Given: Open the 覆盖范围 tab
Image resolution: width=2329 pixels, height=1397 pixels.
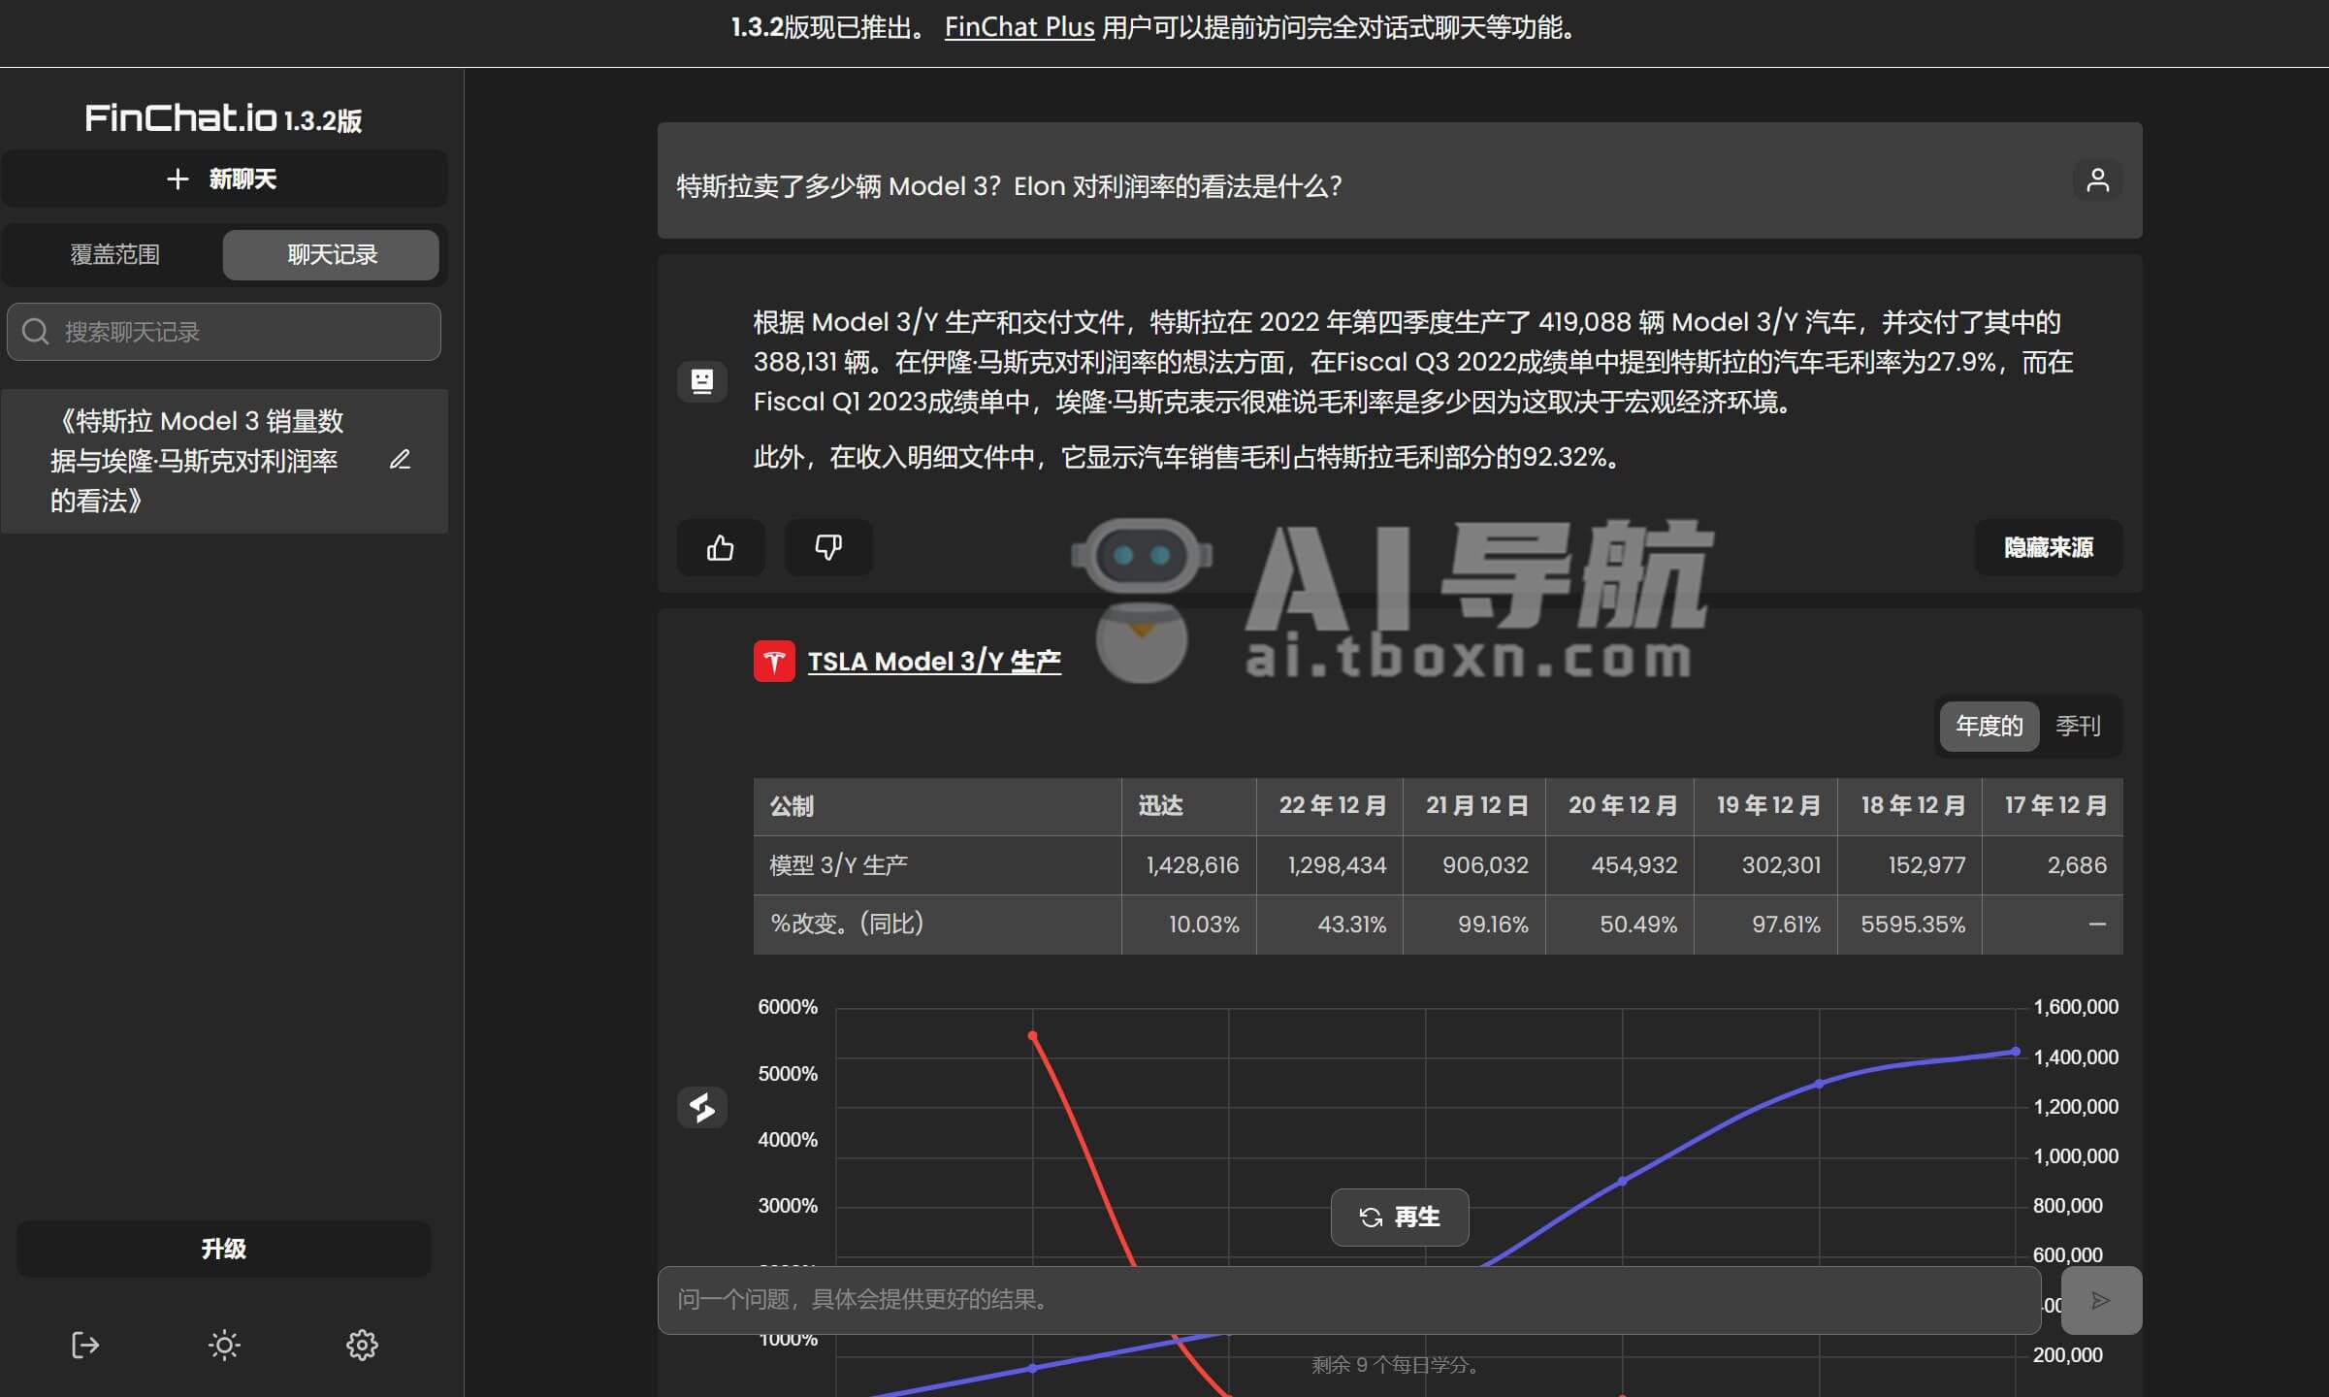Looking at the screenshot, I should tap(114, 254).
